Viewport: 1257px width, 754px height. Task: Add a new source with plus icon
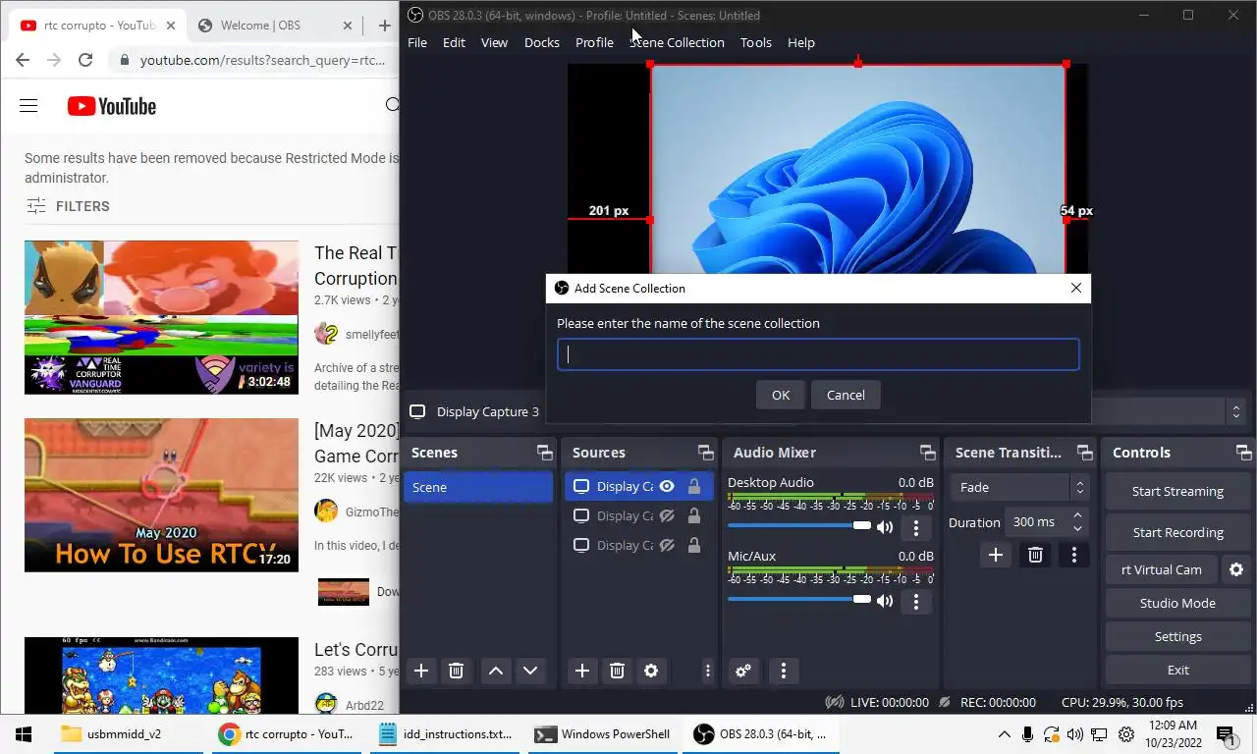point(582,671)
